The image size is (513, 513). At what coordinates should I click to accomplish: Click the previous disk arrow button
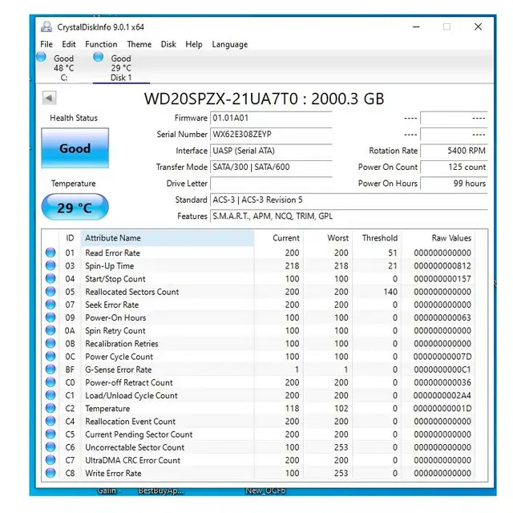49,98
